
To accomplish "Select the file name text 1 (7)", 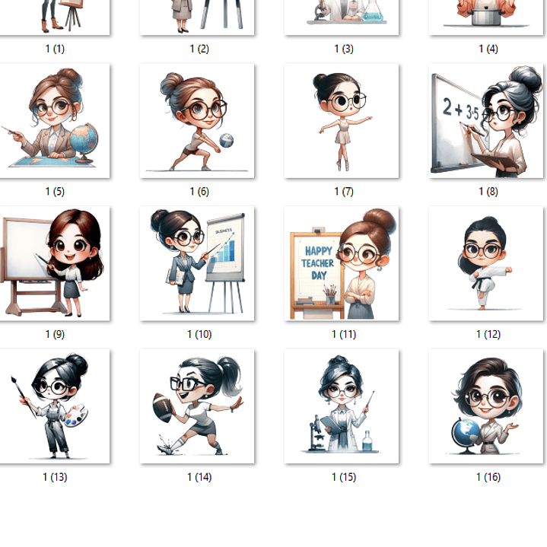I will click(x=343, y=191).
